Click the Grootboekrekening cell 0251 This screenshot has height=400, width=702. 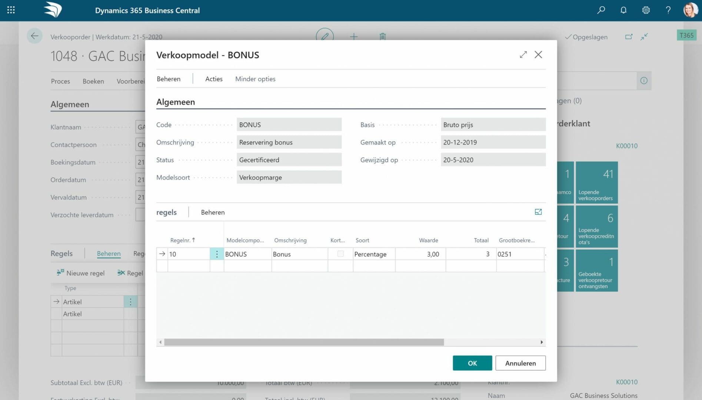click(x=520, y=254)
